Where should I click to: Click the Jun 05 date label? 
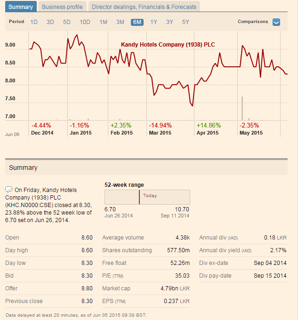click(x=12, y=135)
